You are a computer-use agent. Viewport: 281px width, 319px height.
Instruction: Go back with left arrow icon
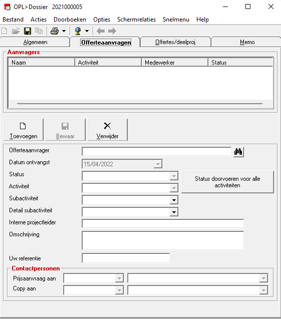[x=101, y=31]
